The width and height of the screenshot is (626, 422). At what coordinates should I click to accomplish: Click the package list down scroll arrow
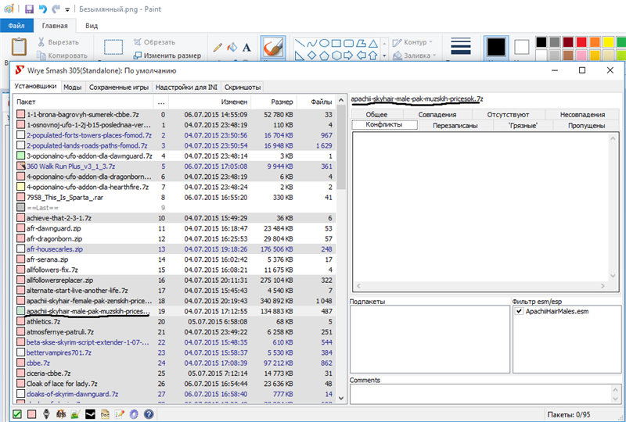[x=341, y=398]
